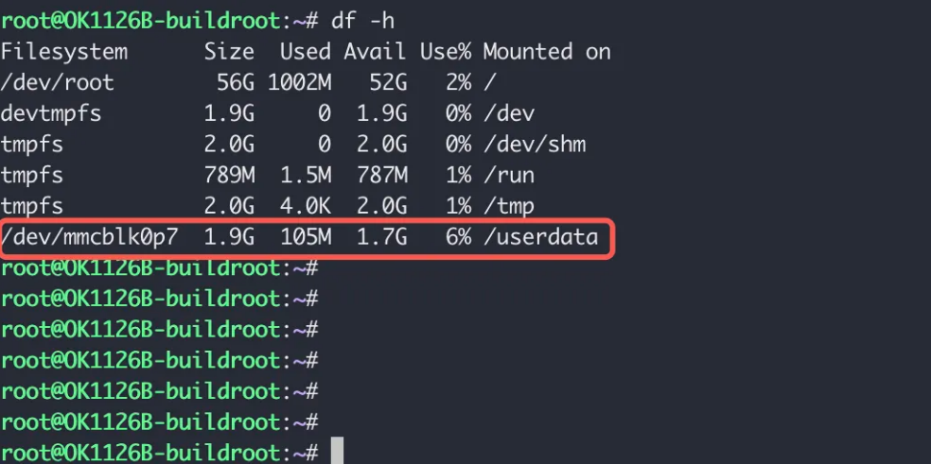Screen dimensions: 931x464
Task: Click the 105M used value
Action: pos(305,237)
